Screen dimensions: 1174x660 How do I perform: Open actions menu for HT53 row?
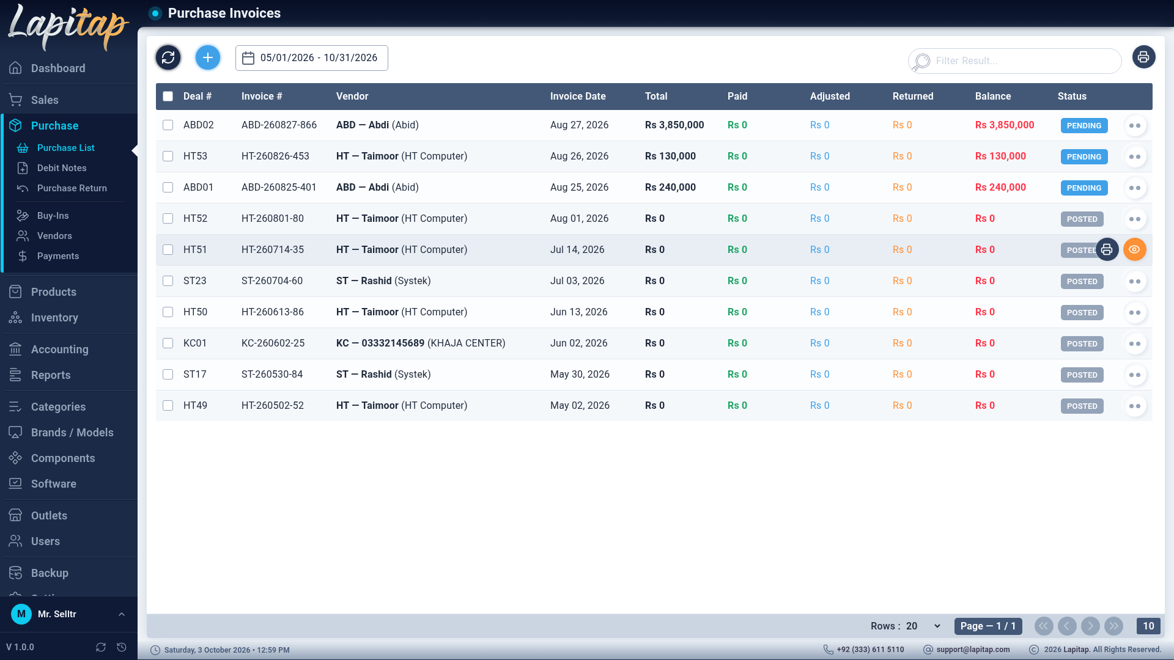click(1135, 156)
